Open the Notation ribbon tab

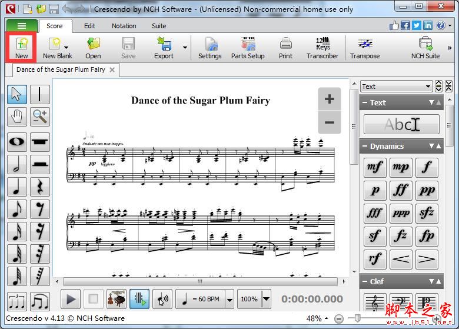tap(124, 26)
